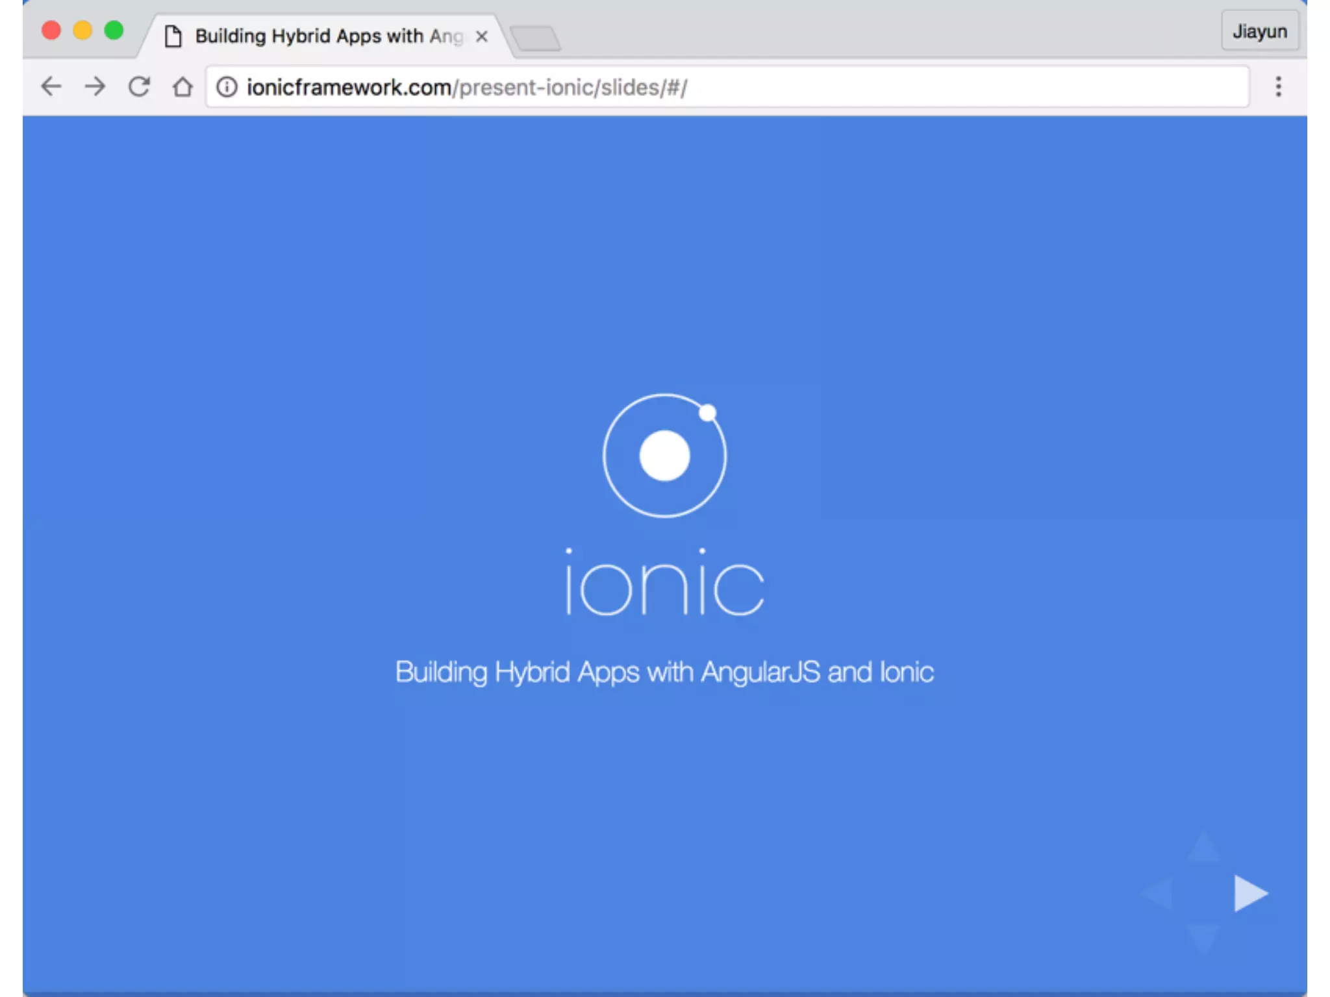Click the faded up slide arrow
The width and height of the screenshot is (1330, 997).
pos(1203,847)
